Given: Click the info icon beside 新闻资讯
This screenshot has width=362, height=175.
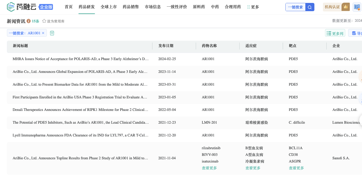Looking at the screenshot, I should coord(28,21).
